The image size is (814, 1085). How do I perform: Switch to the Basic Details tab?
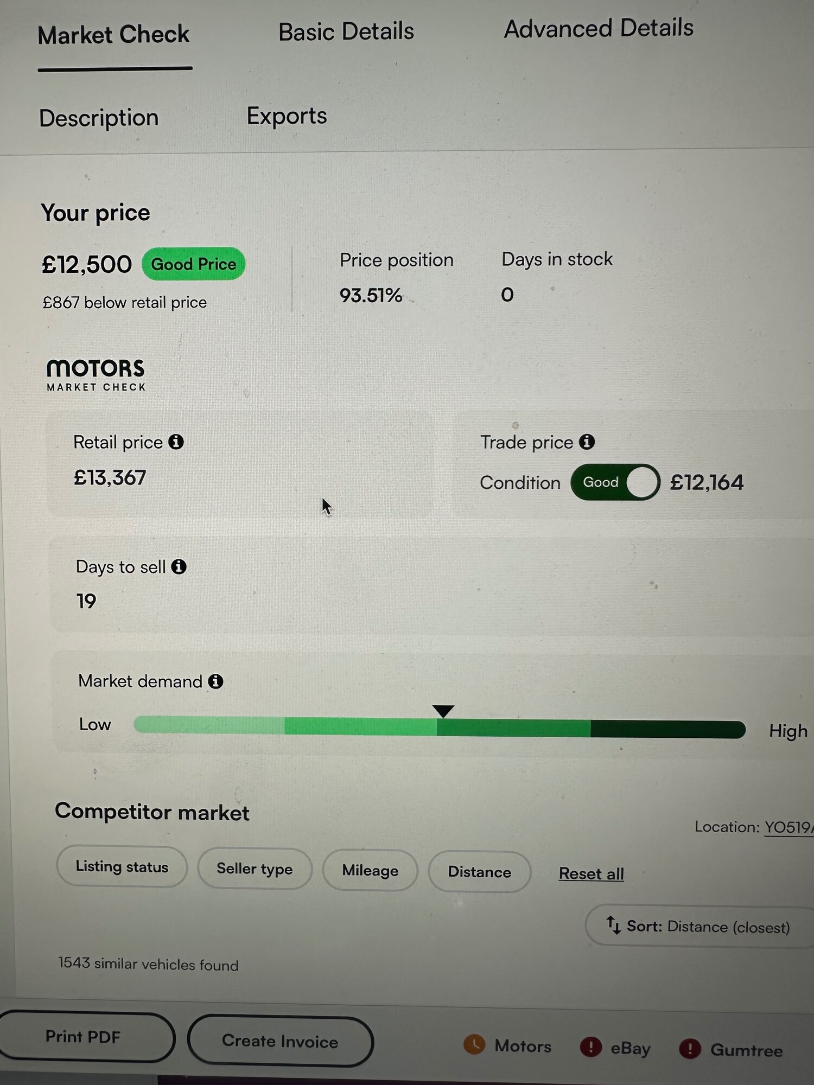(346, 31)
